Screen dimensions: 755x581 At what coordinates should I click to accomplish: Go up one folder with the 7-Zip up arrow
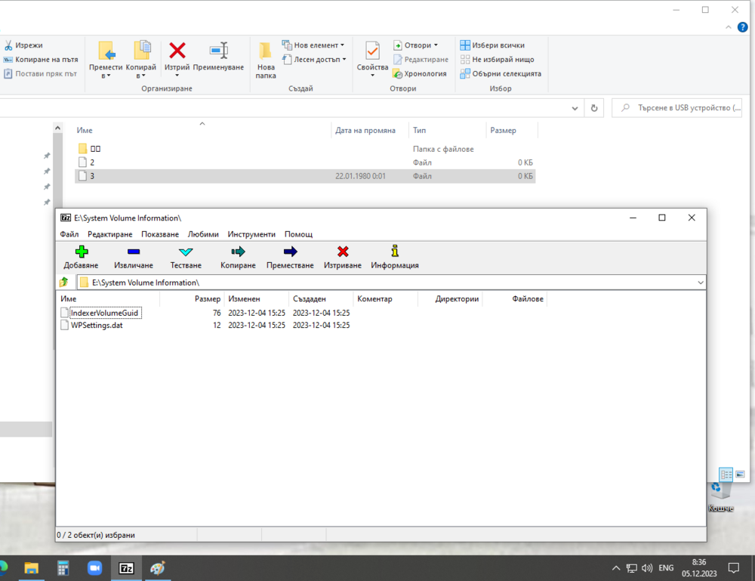(x=64, y=283)
